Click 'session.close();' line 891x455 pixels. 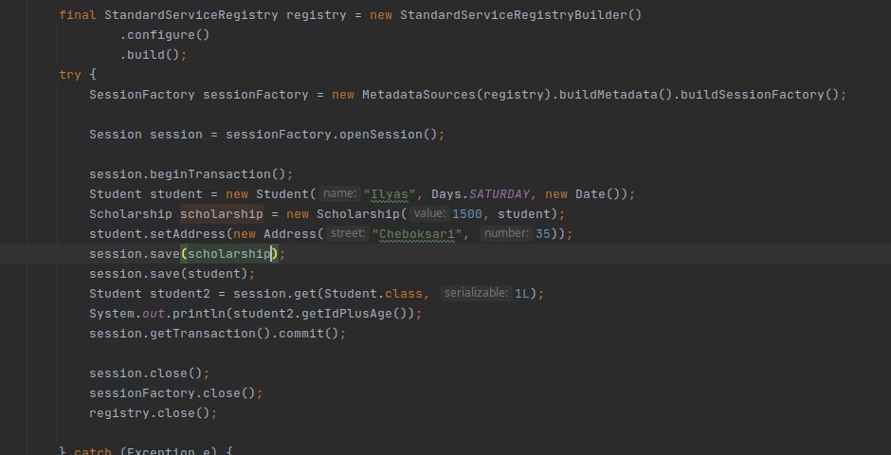150,373
